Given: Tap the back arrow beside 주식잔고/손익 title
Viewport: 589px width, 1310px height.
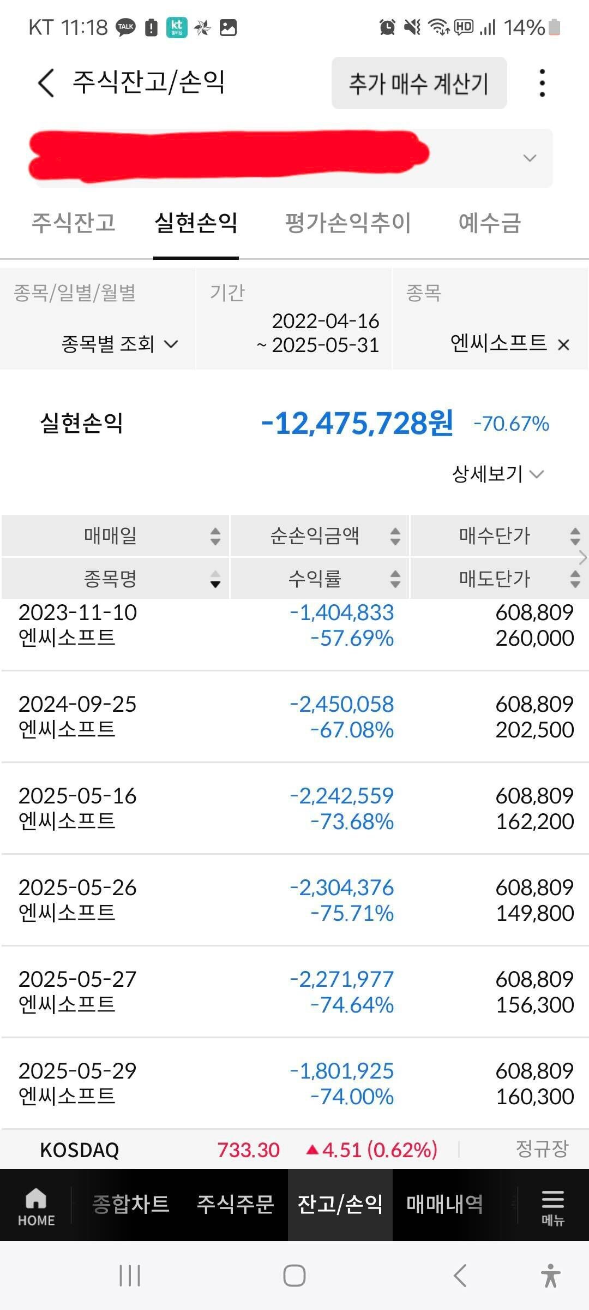Looking at the screenshot, I should [x=46, y=83].
